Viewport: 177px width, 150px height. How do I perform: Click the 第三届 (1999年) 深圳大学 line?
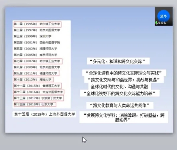(32, 36)
